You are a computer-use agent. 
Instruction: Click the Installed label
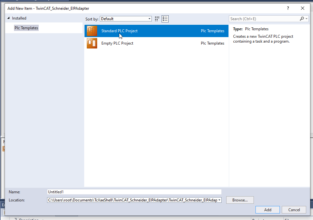pyautogui.click(x=19, y=18)
